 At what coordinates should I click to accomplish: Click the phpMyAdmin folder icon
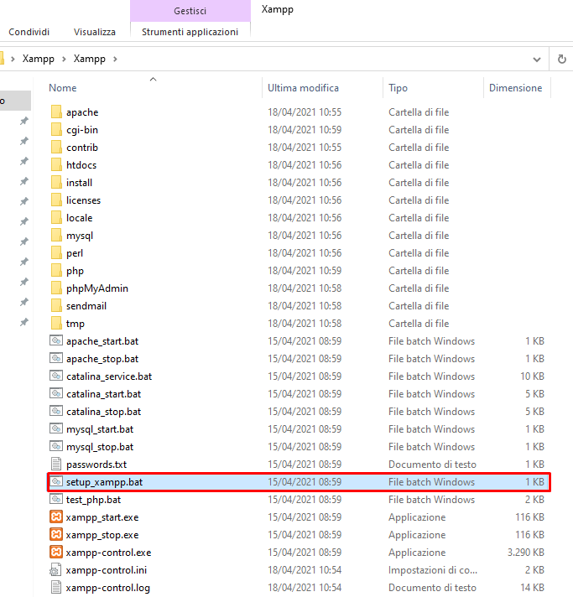[56, 288]
